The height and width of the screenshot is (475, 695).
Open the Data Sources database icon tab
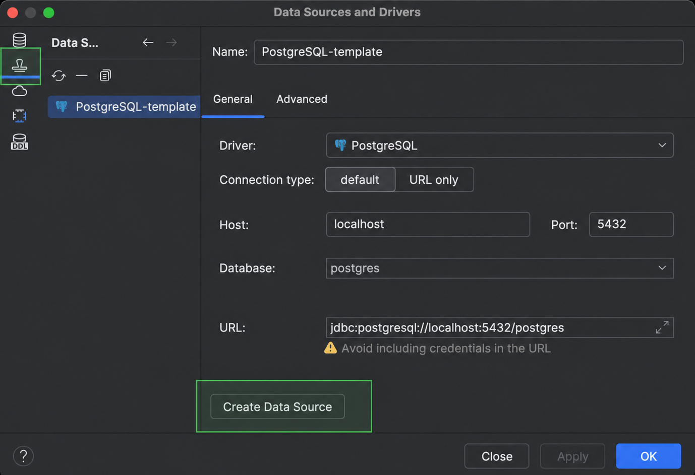tap(20, 40)
